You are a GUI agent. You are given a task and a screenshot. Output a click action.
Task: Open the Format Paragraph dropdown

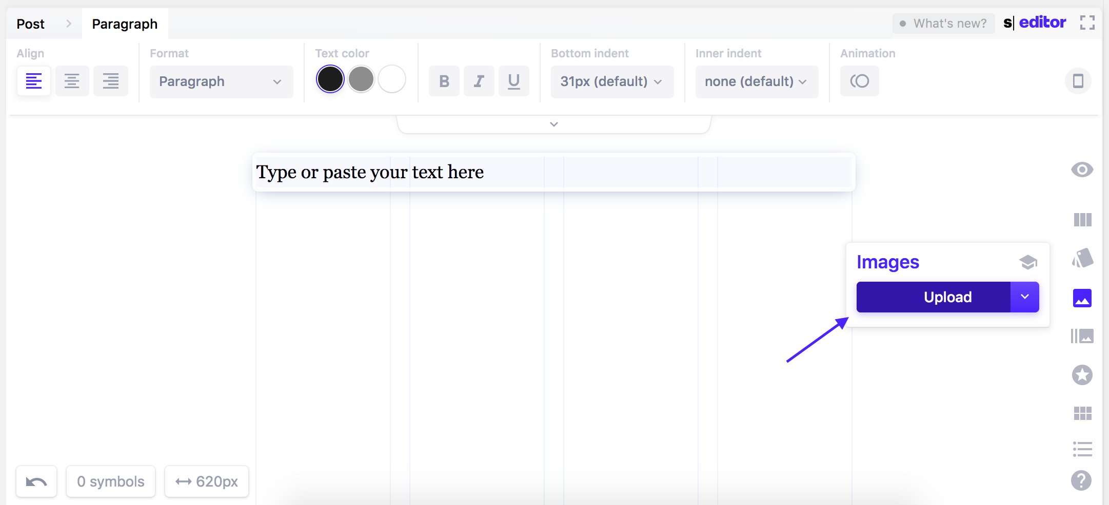coord(221,81)
